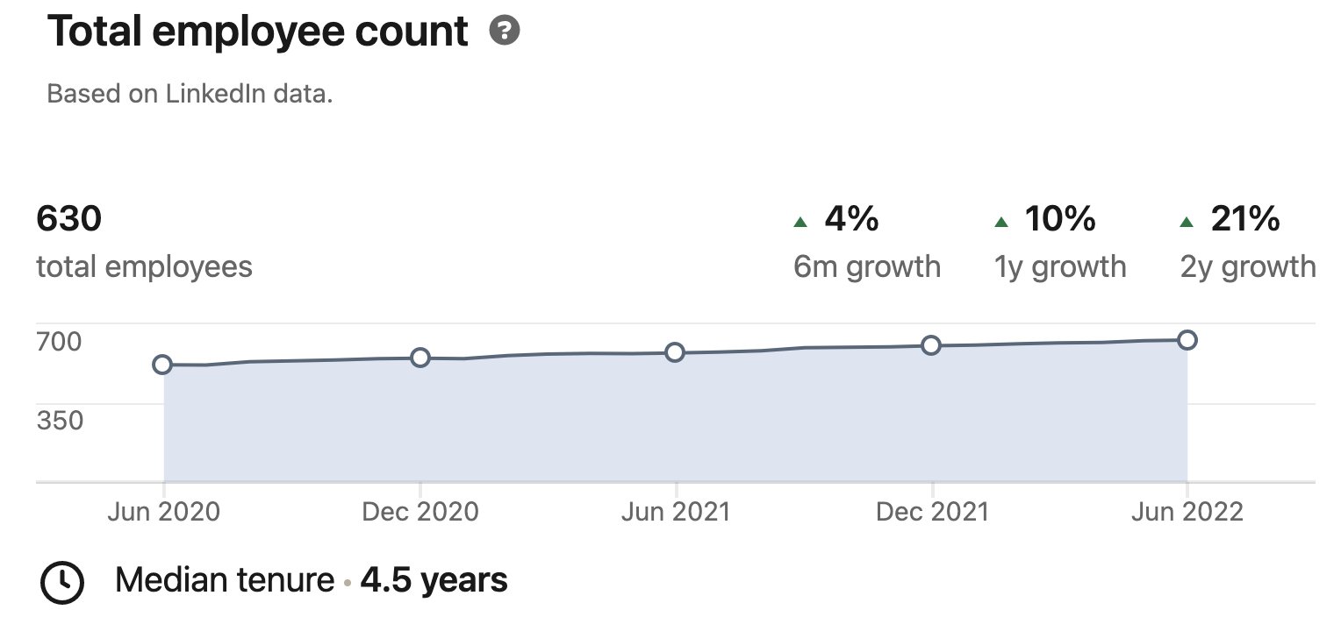Click the "1y growth" label
The height and width of the screenshot is (617, 1341).
click(x=1060, y=266)
